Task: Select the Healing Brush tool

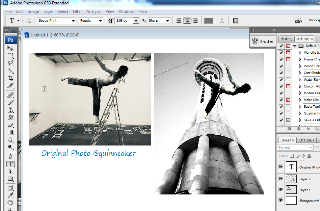Action: pos(10,95)
